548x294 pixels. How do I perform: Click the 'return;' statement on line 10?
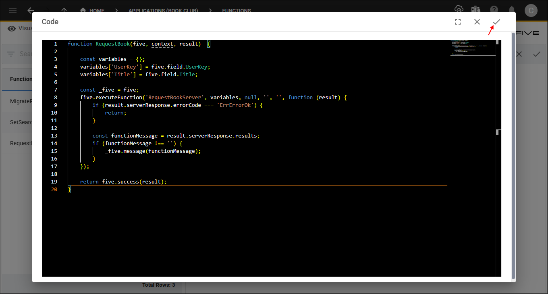(x=116, y=113)
